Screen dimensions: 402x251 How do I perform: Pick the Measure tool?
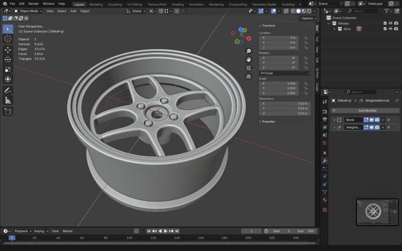tap(8, 100)
